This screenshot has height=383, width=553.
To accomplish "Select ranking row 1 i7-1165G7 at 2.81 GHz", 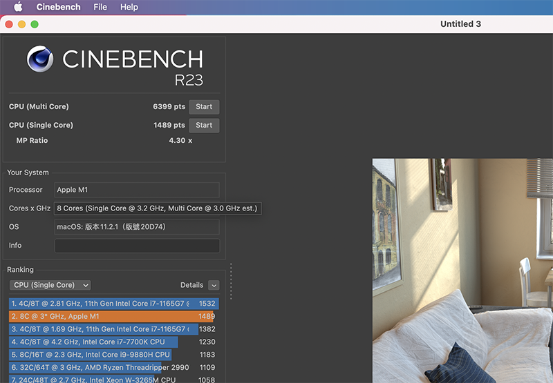I will tap(114, 304).
